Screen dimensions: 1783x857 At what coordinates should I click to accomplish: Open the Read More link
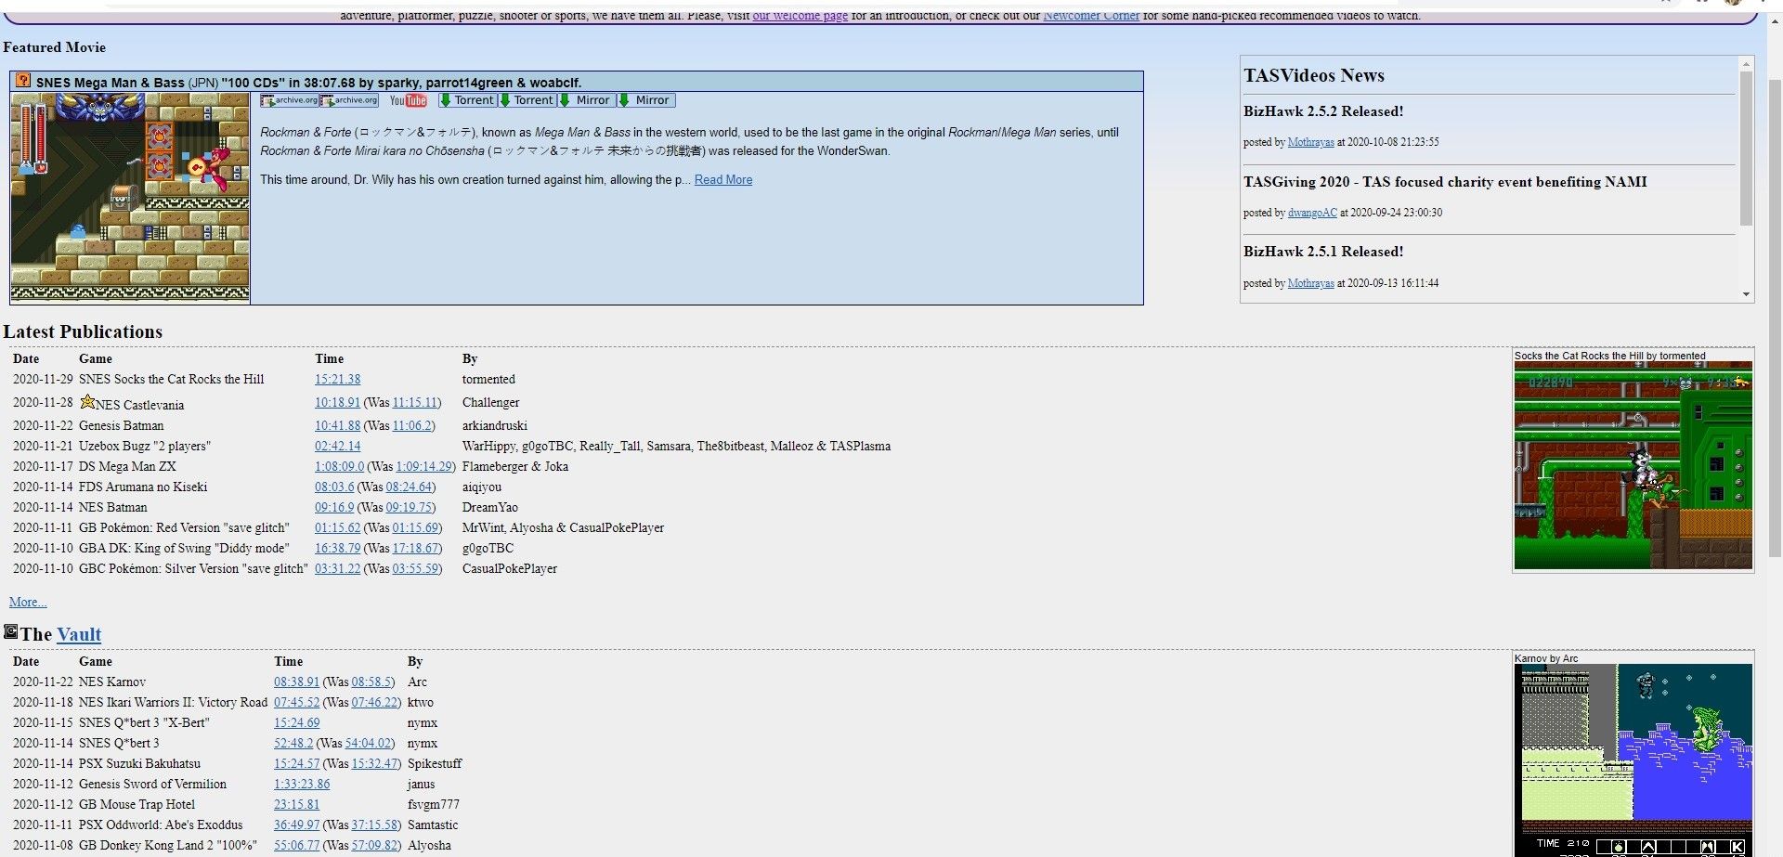pyautogui.click(x=722, y=180)
